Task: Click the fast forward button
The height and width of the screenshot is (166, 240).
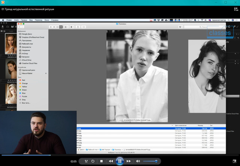Action: (x=129, y=161)
